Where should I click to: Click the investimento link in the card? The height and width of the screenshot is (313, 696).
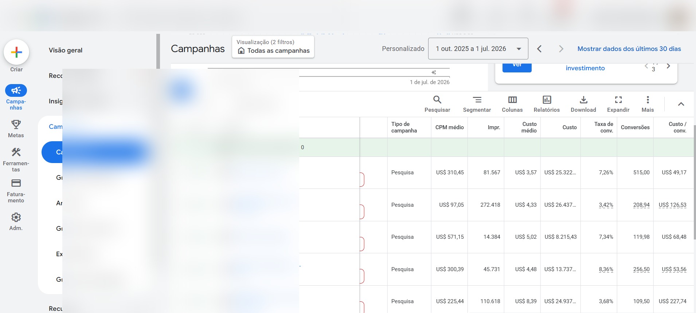point(585,68)
